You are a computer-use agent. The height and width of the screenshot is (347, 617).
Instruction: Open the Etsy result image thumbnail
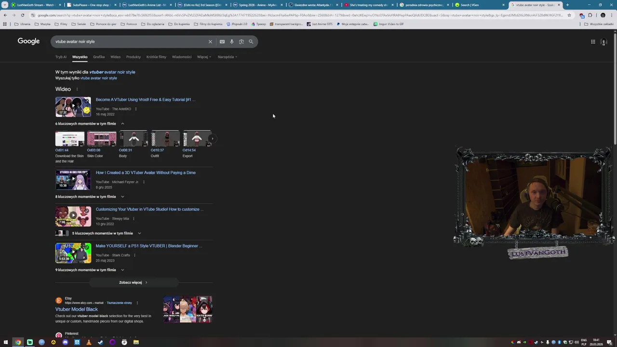pyautogui.click(x=188, y=309)
